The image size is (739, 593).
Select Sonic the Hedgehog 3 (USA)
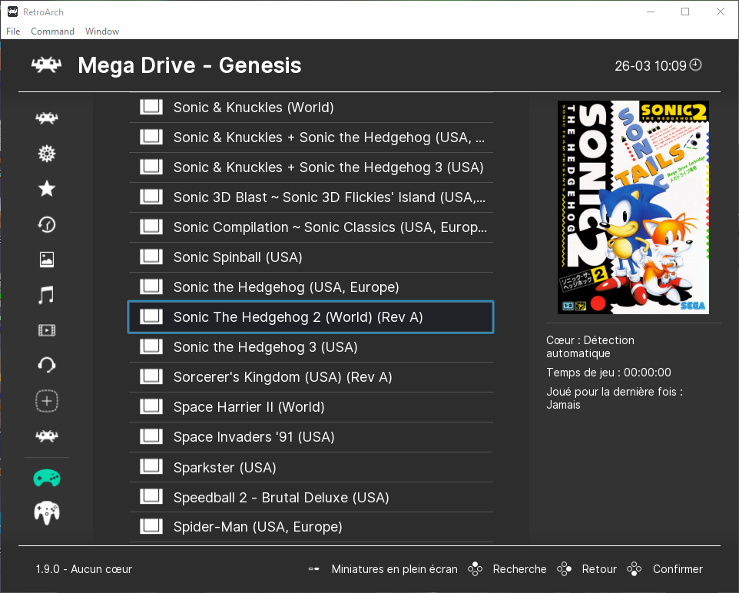pos(310,347)
